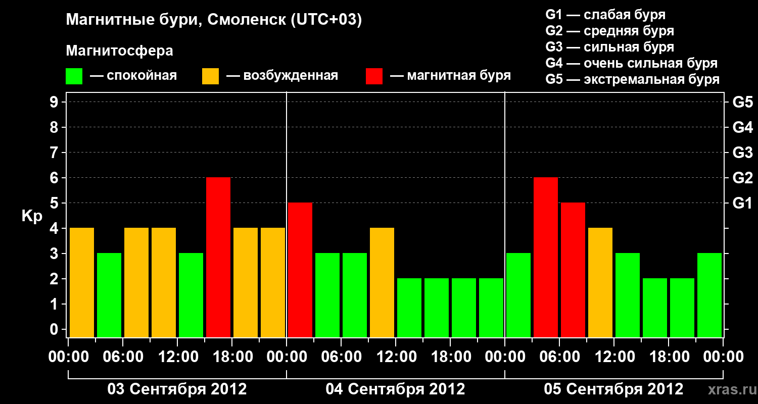Click 'G4 — очень сильная буря' legend line
This screenshot has height=404, width=758.
(x=631, y=63)
